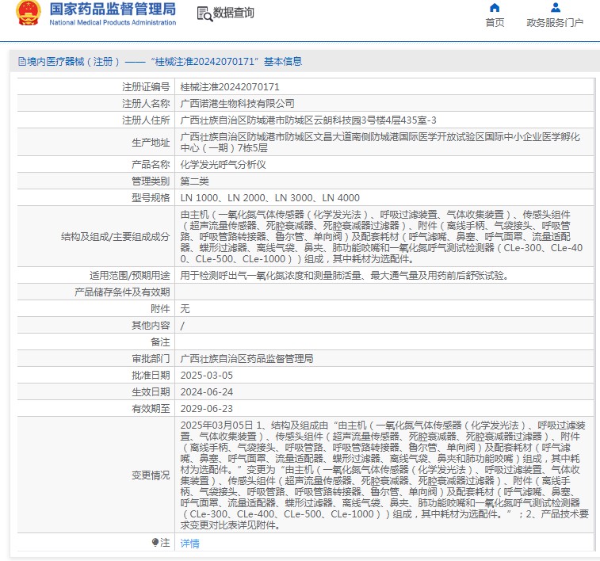Viewport: 600px width, 561px height.
Task: Click approving department 广西壮族自治区药品监督管理局 value
Action: 246,359
